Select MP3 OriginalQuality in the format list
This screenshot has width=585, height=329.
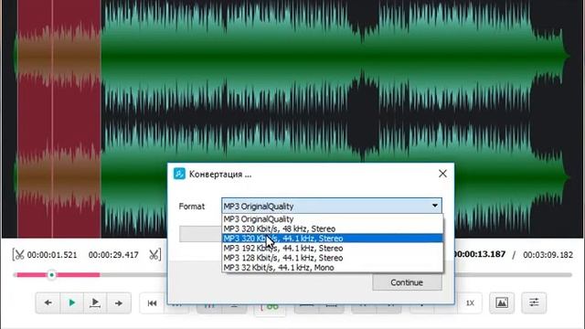click(x=333, y=219)
